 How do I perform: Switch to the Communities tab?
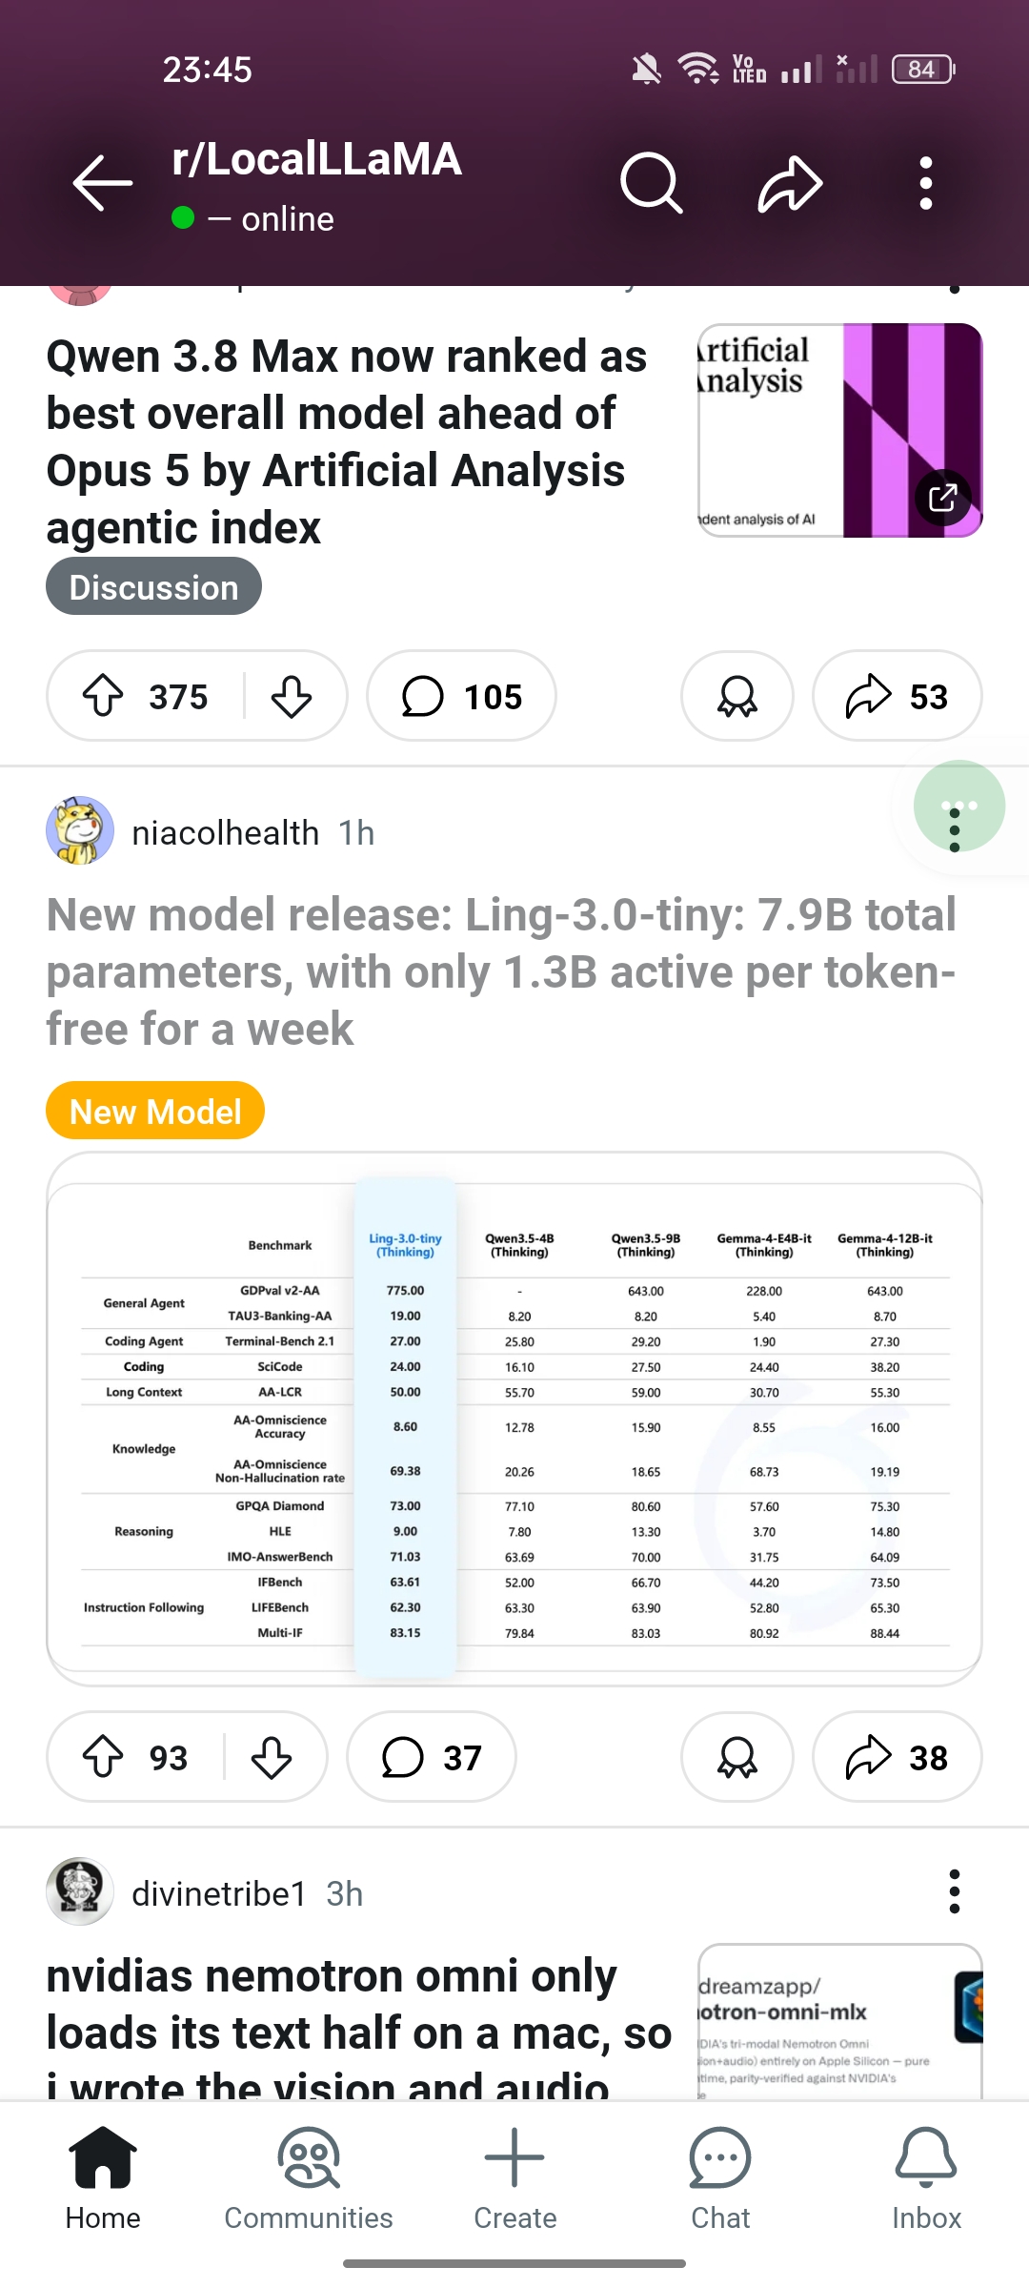point(309,2177)
